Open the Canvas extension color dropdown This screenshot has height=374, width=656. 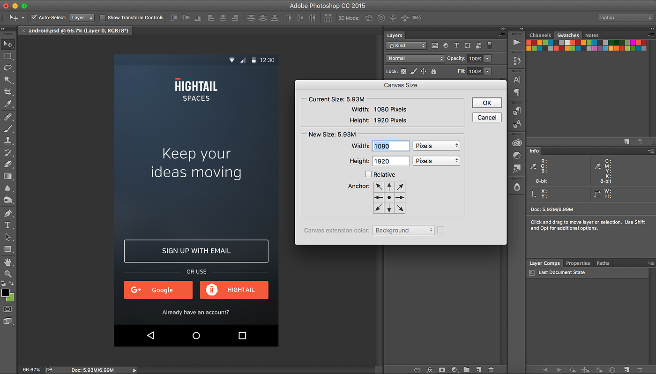coord(403,230)
